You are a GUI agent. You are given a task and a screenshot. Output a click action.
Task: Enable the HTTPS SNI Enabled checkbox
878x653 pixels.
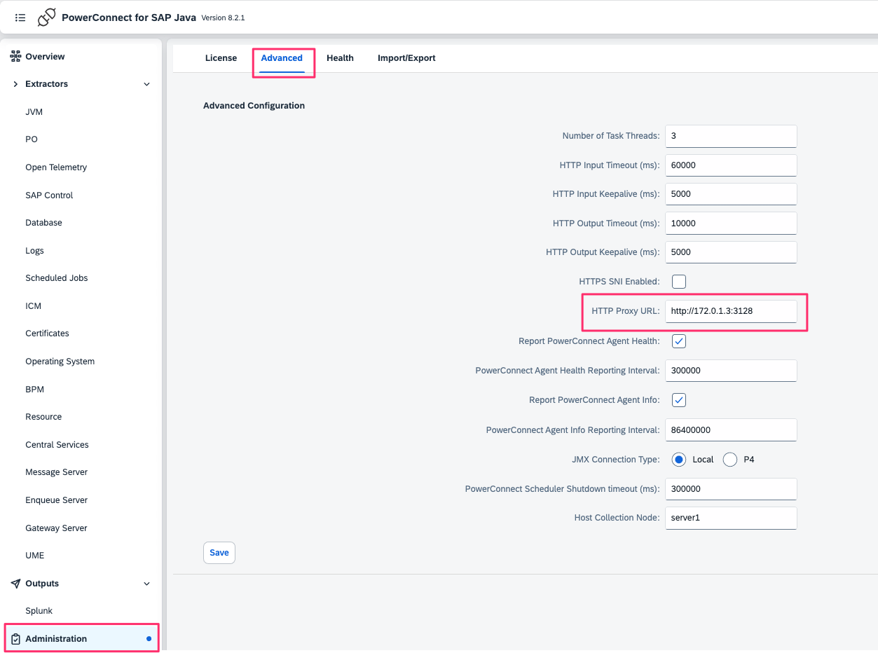click(678, 281)
